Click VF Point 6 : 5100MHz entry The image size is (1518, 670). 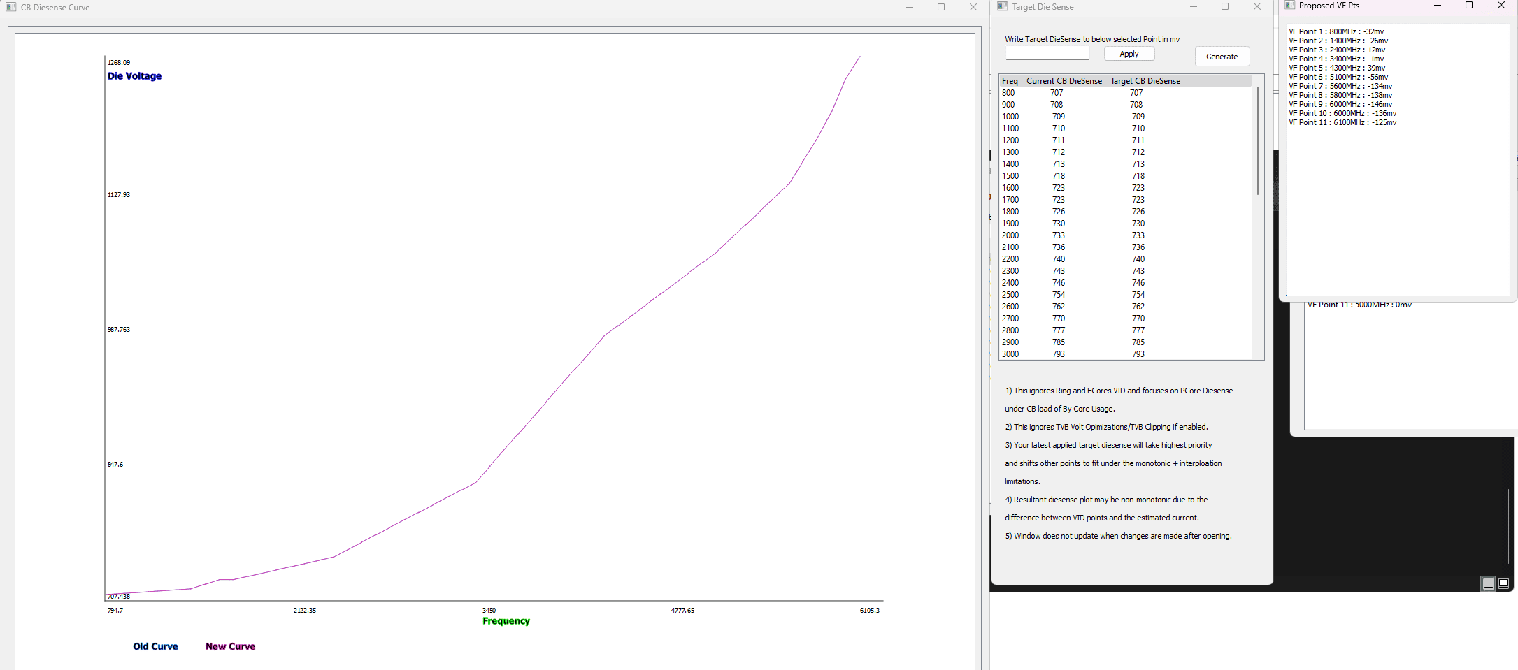[x=1338, y=77]
